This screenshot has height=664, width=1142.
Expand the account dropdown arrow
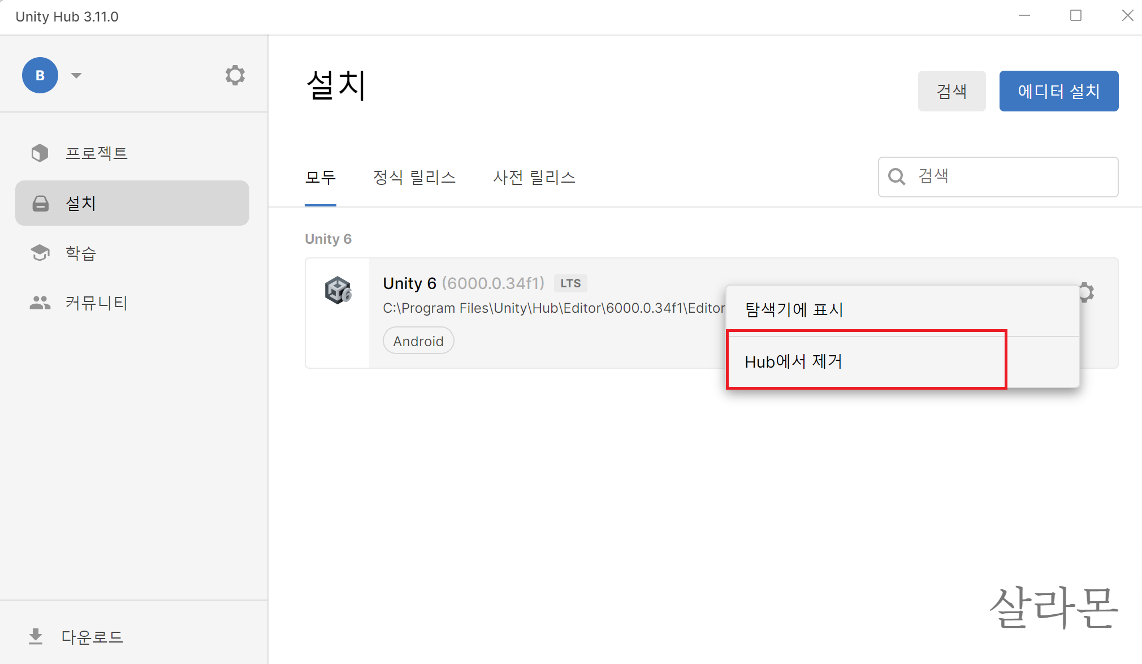(76, 75)
